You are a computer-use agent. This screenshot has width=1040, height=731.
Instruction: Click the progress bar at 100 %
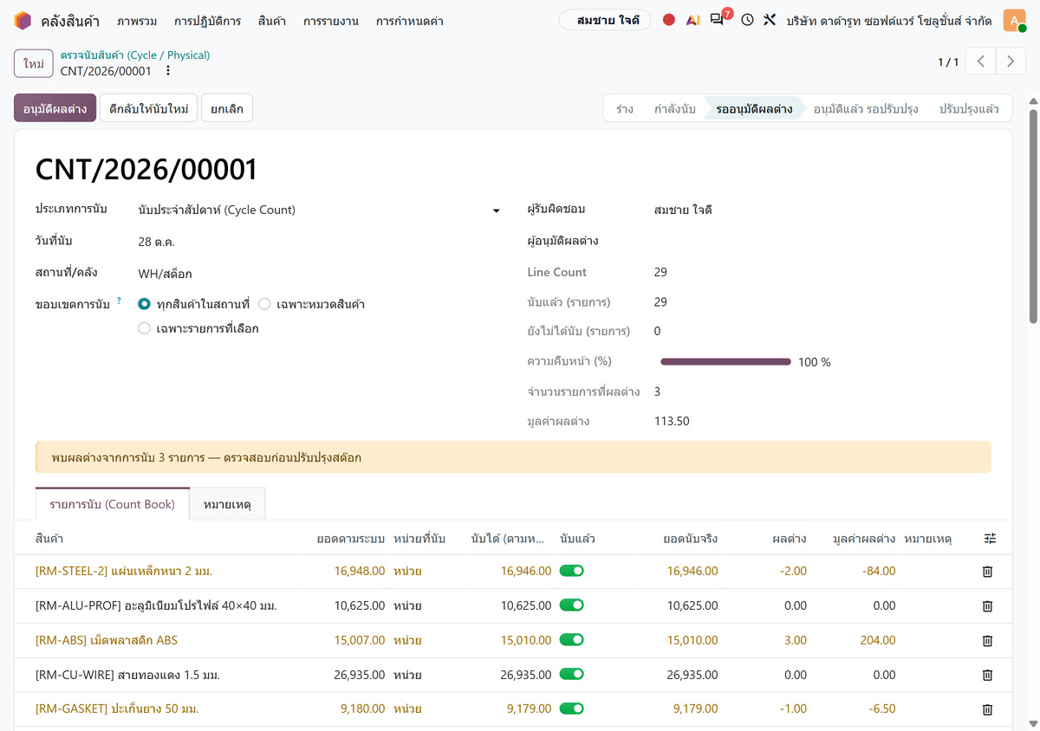tap(725, 362)
